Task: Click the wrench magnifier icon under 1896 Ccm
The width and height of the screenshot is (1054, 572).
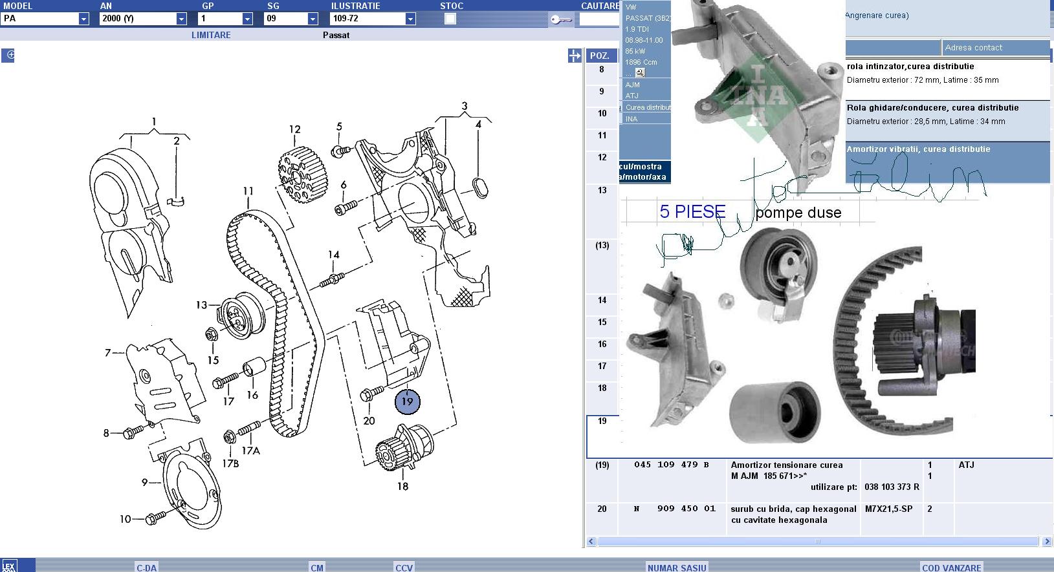Action: tap(640, 73)
